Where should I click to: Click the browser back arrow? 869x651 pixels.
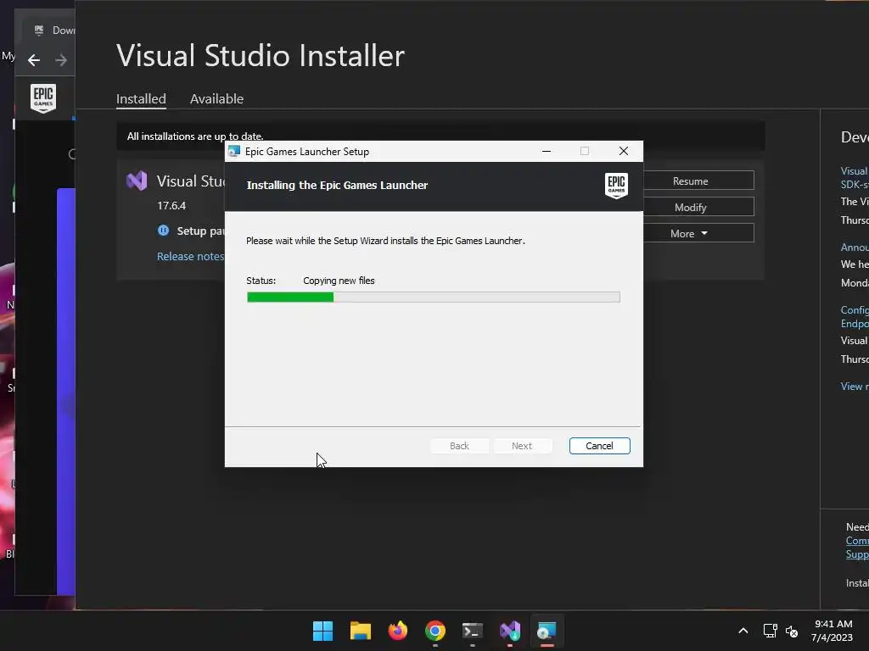pos(34,60)
